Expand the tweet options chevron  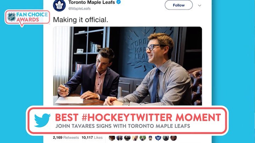coord(199,5)
